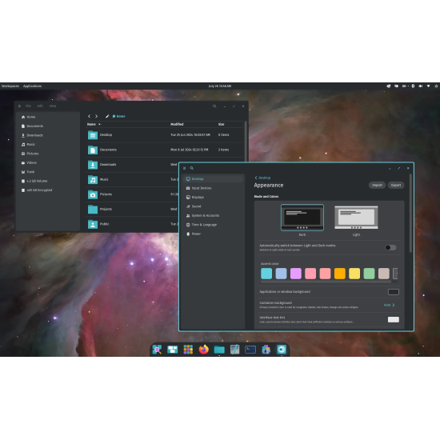Open the Pictures folder icon in file list
Image resolution: width=440 pixels, height=440 pixels.
point(93,194)
